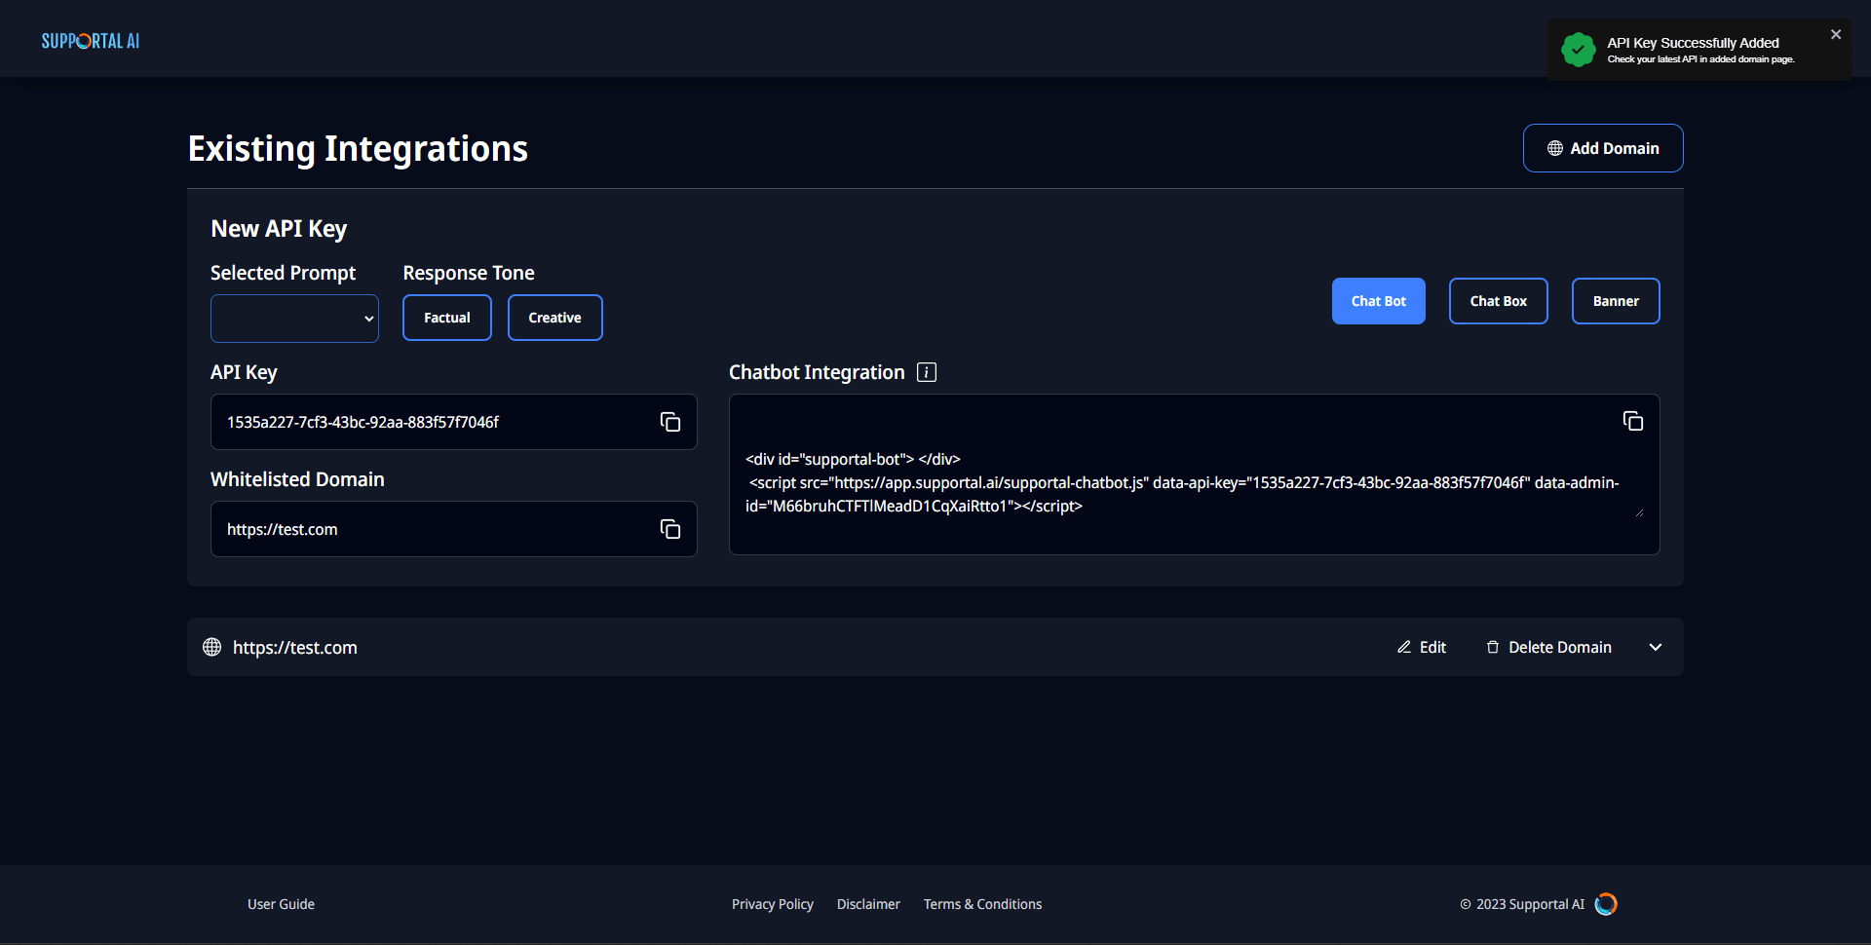The height and width of the screenshot is (945, 1871).
Task: Click the globe icon beside https://test.com row
Action: 211,647
